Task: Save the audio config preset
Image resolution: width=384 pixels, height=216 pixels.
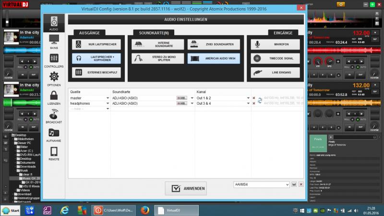Action: pos(294,184)
